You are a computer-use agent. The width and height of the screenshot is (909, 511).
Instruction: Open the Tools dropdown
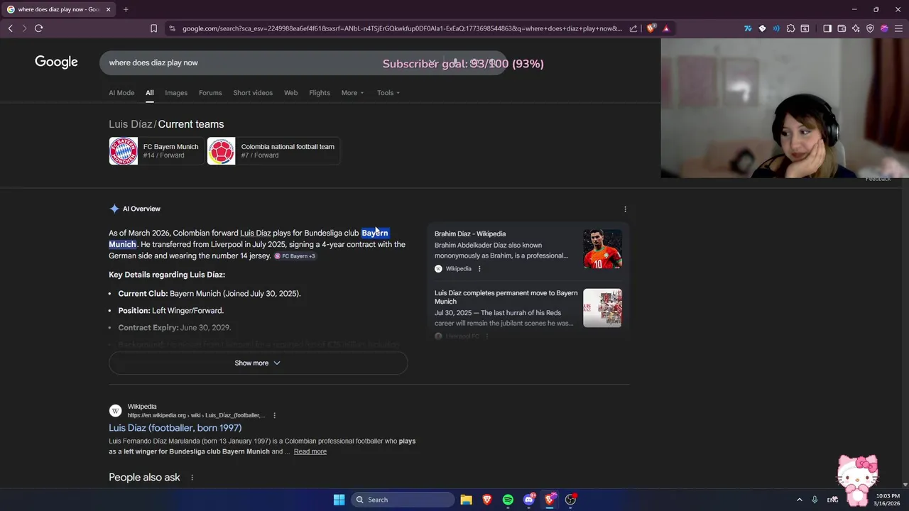tap(388, 93)
